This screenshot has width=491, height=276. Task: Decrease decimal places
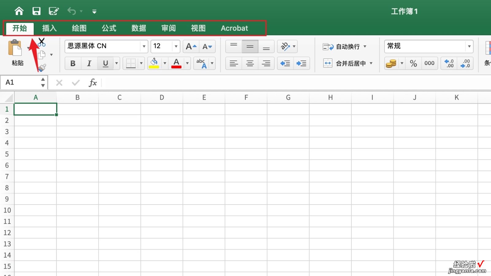(x=465, y=63)
